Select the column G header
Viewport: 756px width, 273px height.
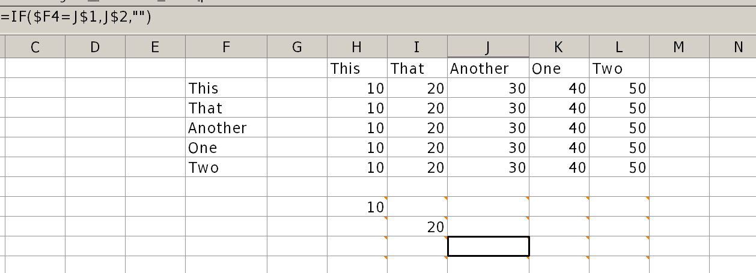point(297,47)
